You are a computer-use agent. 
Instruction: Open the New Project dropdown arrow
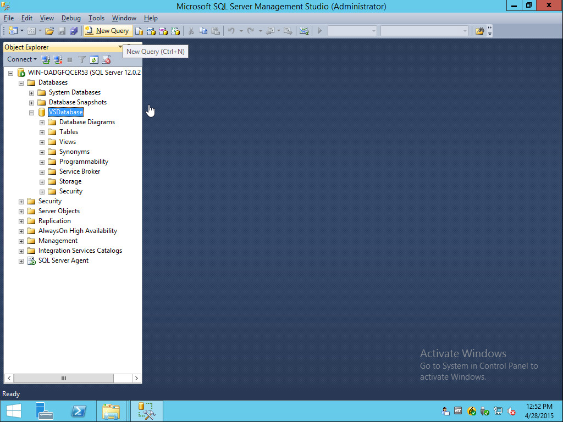(x=22, y=31)
